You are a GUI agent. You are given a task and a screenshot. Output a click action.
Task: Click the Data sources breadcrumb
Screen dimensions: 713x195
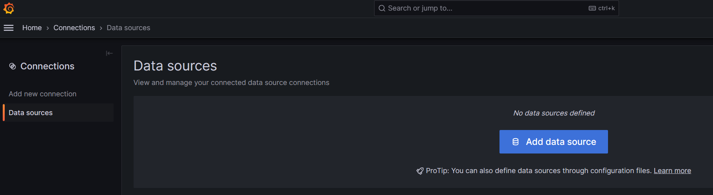pos(128,28)
